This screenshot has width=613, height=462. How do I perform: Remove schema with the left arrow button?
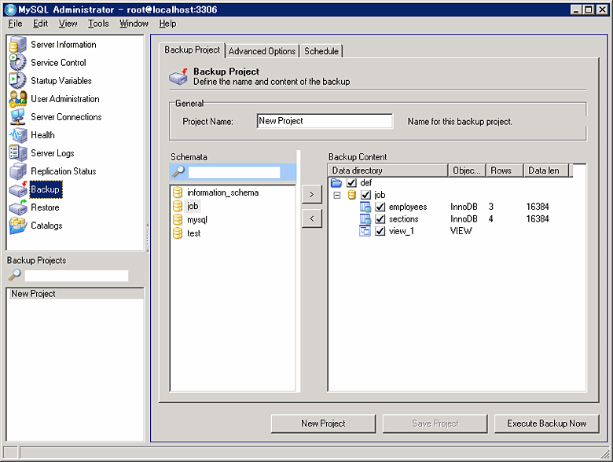click(x=311, y=218)
